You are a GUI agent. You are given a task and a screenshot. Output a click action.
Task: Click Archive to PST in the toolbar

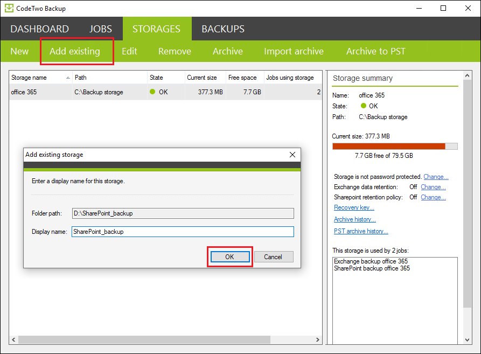[x=376, y=51]
